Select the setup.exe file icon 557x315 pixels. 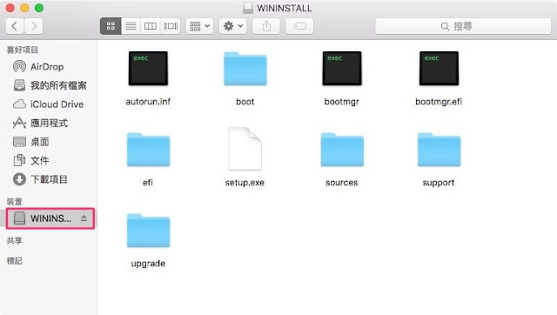(245, 149)
